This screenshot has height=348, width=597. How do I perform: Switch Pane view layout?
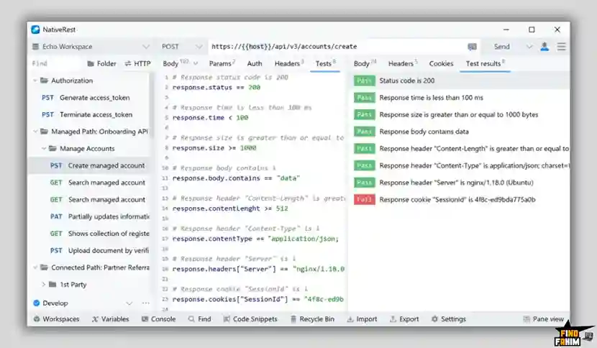(543, 319)
